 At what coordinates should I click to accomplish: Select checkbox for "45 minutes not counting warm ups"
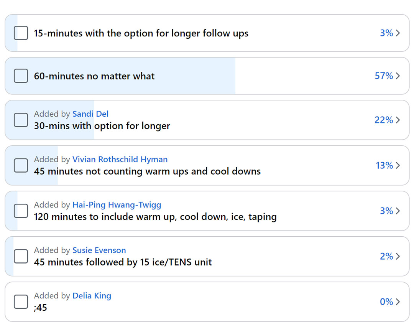pos(21,165)
